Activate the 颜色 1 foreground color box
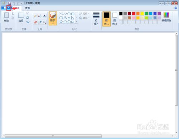The height and width of the screenshot is (139, 179). 106,19
